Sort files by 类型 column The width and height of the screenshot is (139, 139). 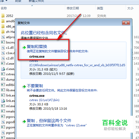pos(110,8)
